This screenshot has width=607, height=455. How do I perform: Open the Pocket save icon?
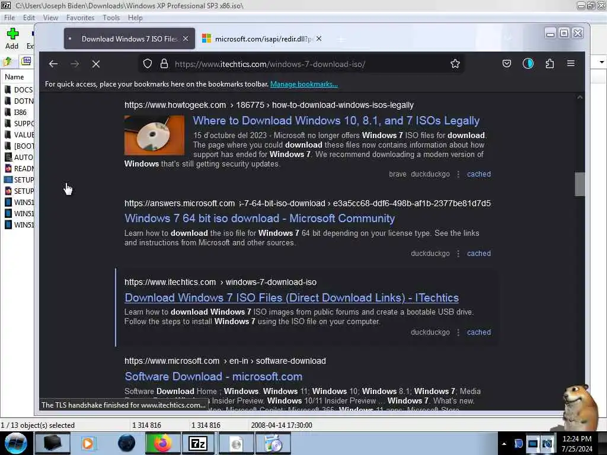click(x=507, y=63)
